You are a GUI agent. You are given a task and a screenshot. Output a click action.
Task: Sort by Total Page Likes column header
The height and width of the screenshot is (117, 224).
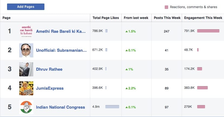pos(106,18)
